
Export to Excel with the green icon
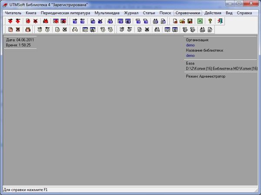point(200,21)
